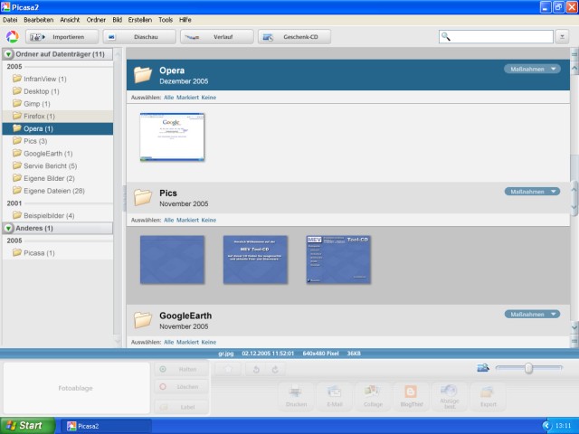Click the Drucken print icon
The width and height of the screenshot is (579, 434).
click(296, 397)
